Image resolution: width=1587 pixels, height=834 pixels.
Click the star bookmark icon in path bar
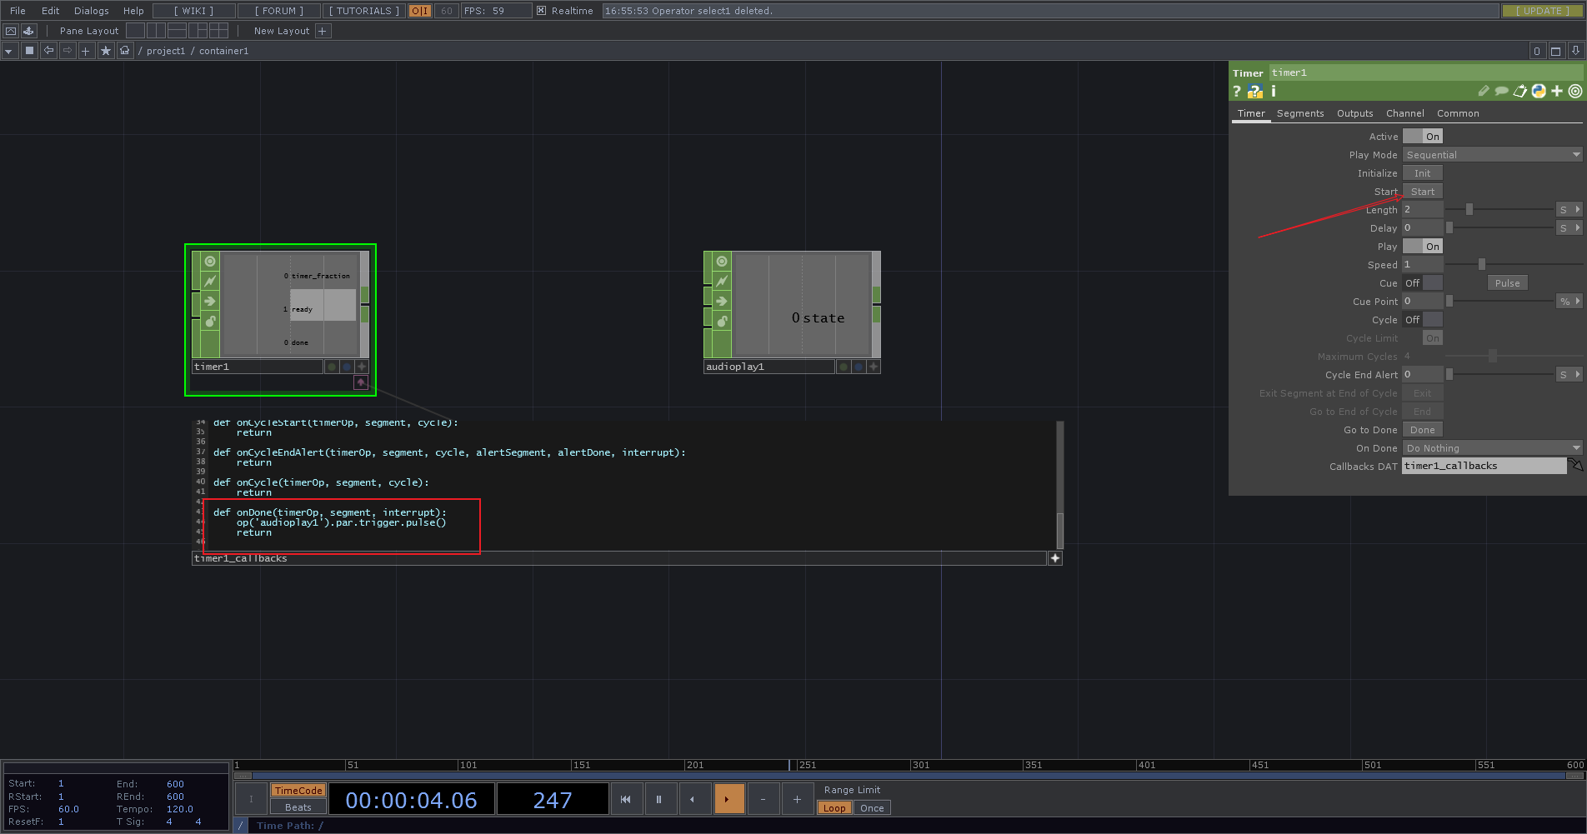pos(105,50)
